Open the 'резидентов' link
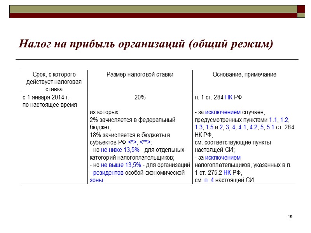 click(x=108, y=173)
